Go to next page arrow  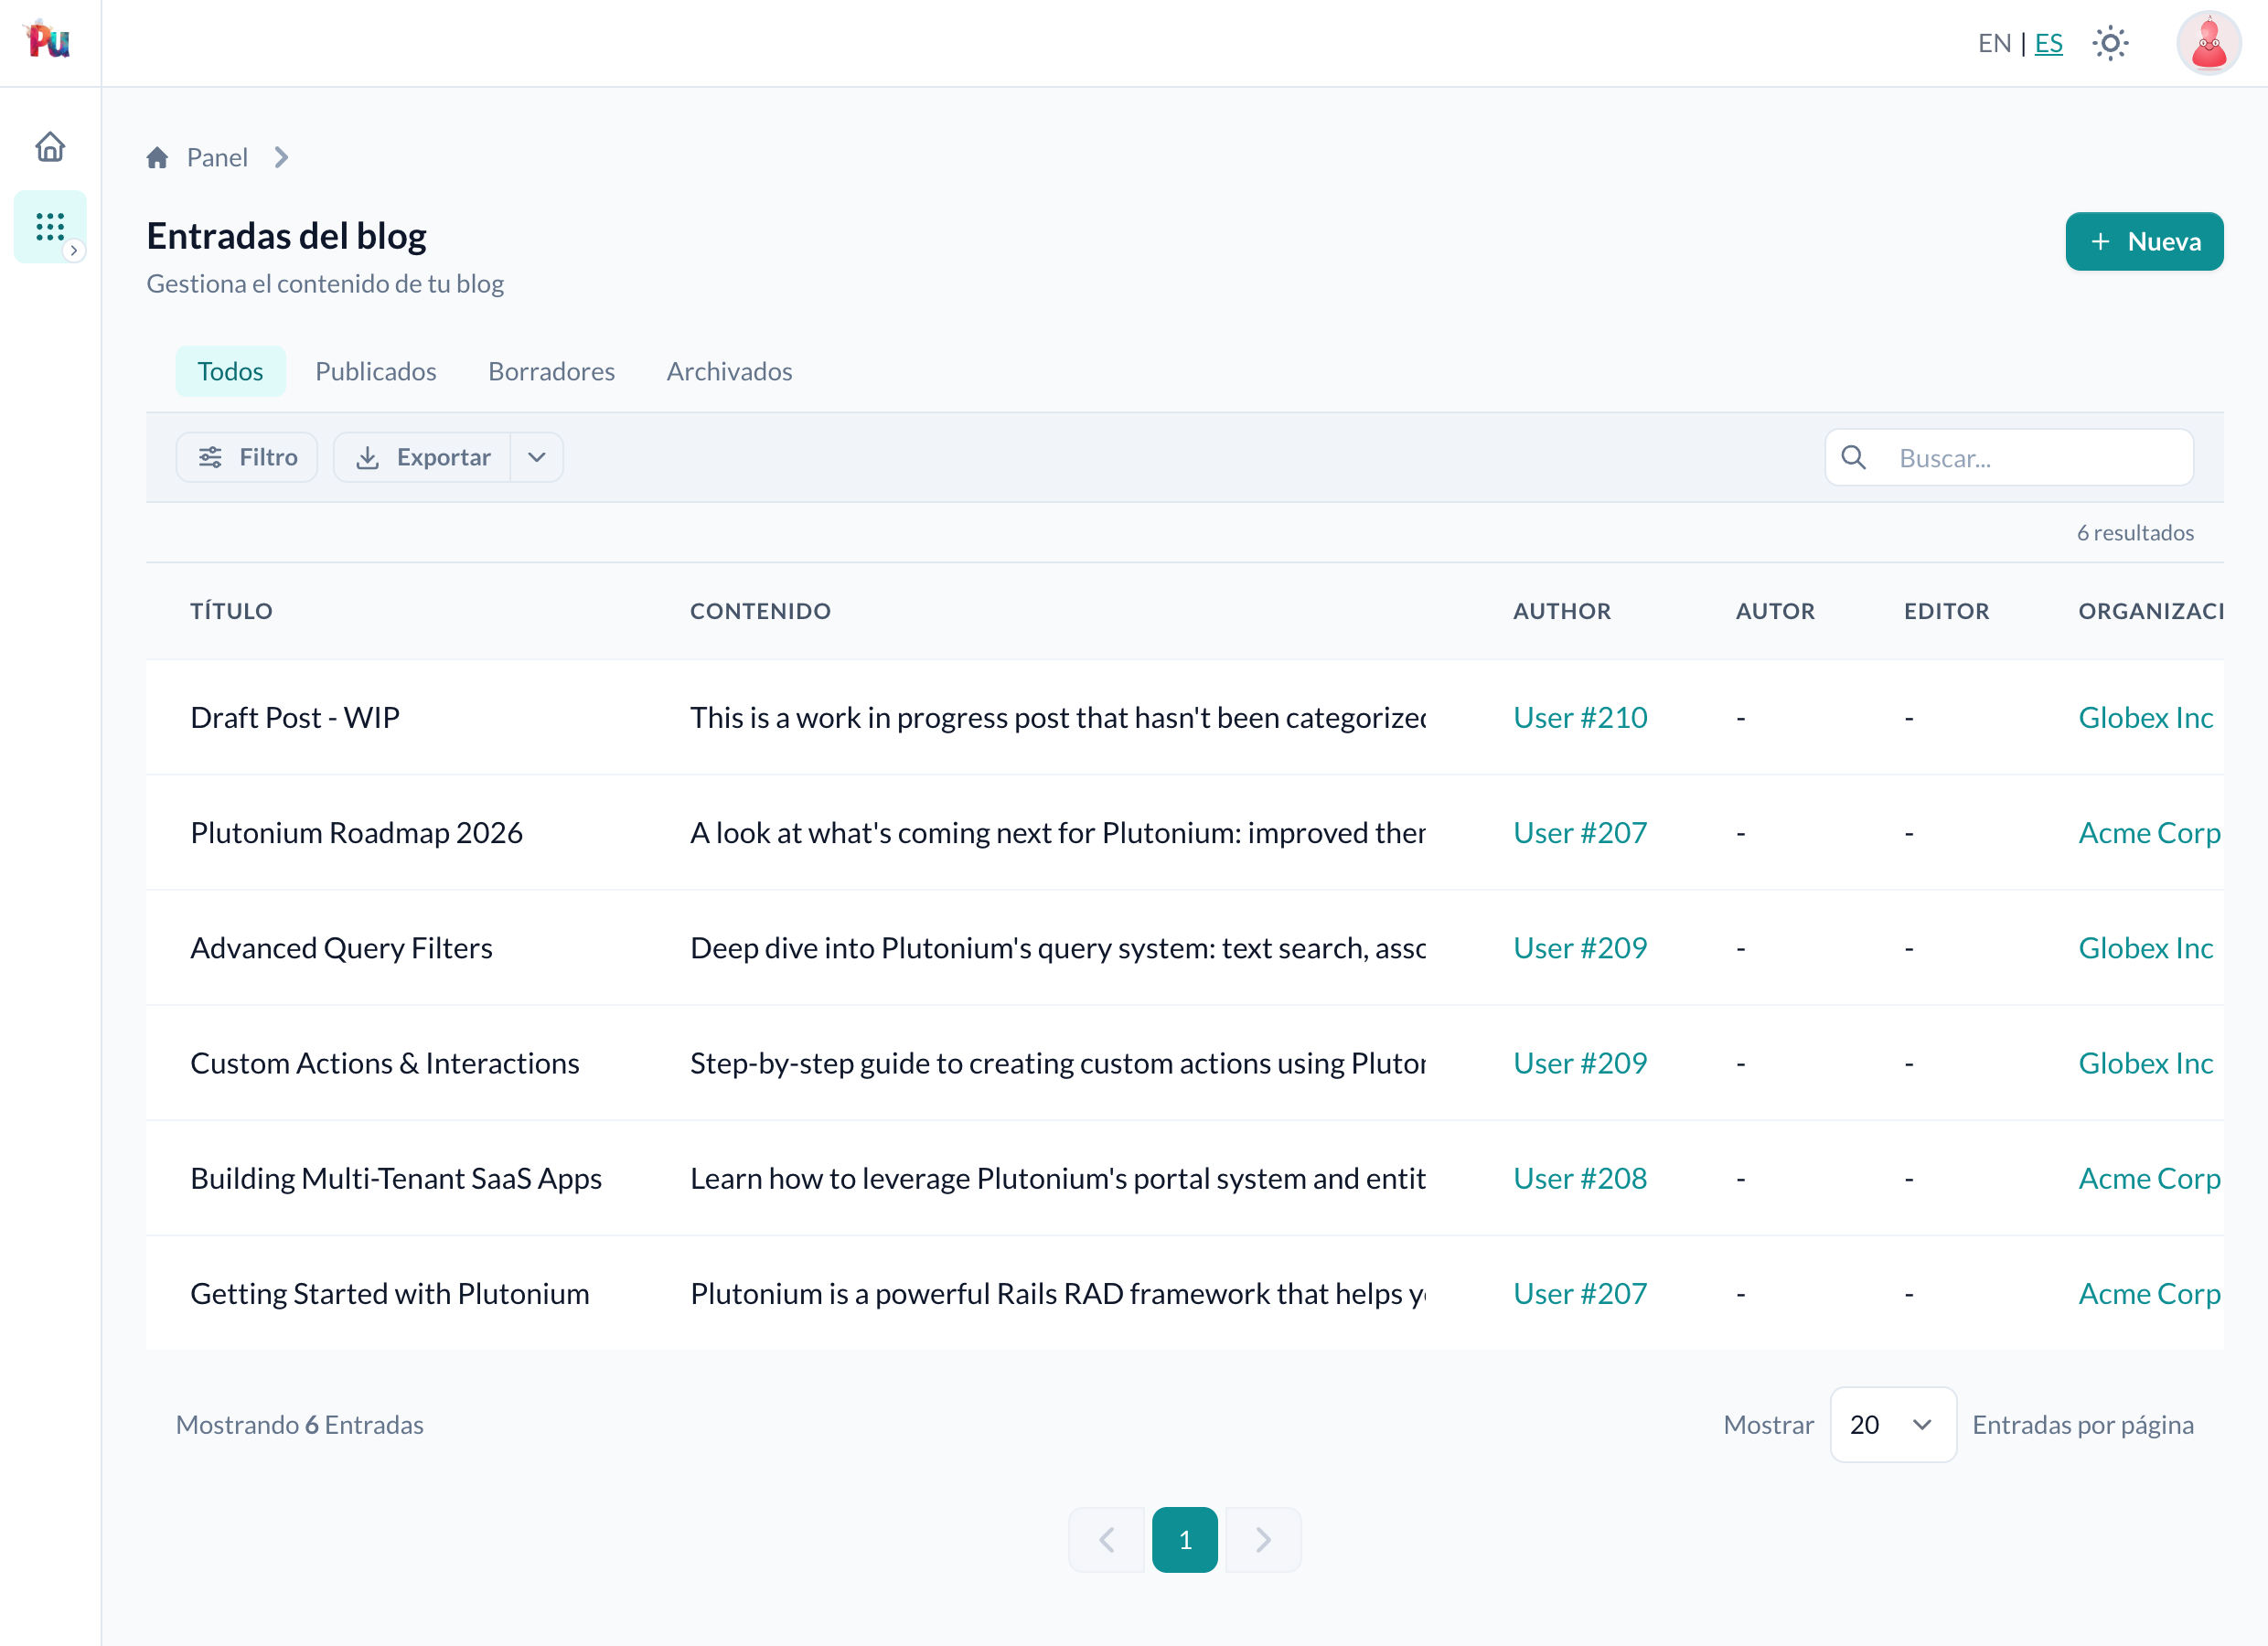click(1263, 1539)
